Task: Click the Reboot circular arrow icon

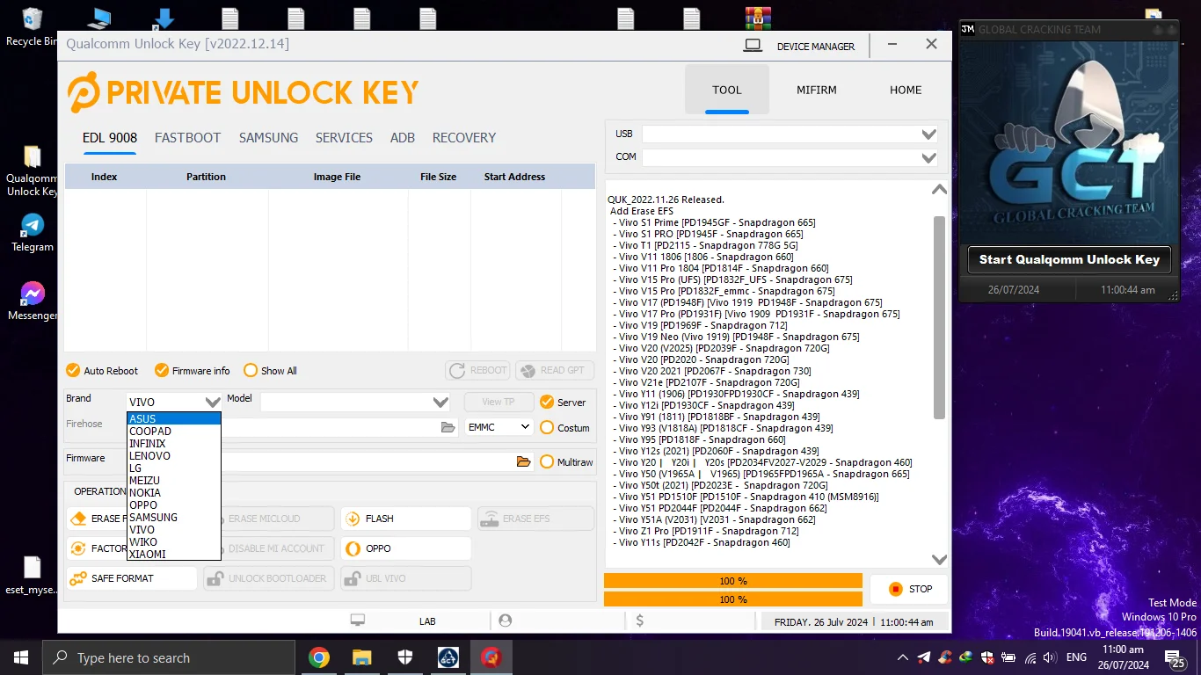Action: pos(457,371)
